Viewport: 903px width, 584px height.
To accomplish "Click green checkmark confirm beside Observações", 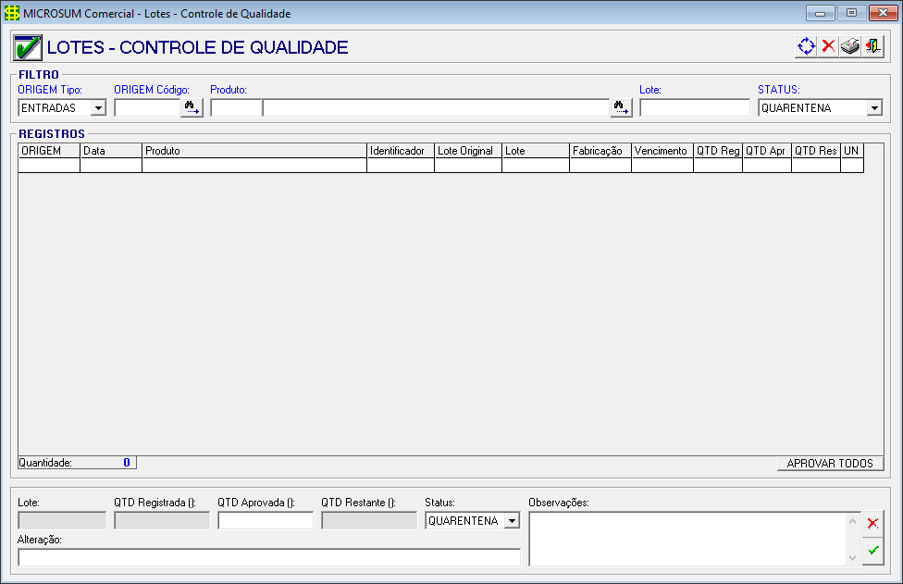I will pyautogui.click(x=872, y=551).
